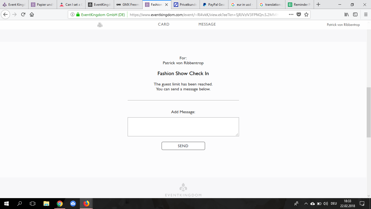Click the printer icon on the page
Screen dimensions: 371x209
pos(100,25)
